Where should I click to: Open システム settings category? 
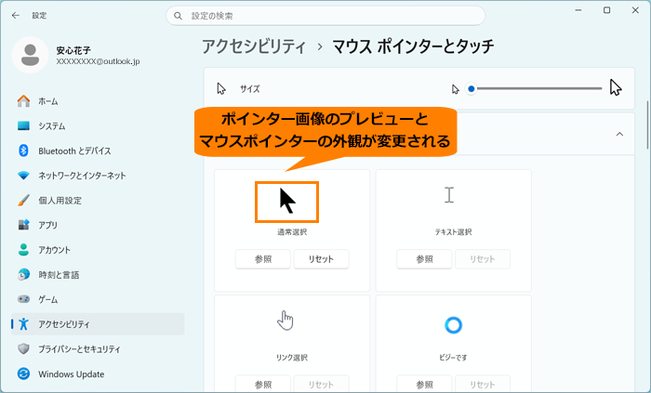[98, 126]
